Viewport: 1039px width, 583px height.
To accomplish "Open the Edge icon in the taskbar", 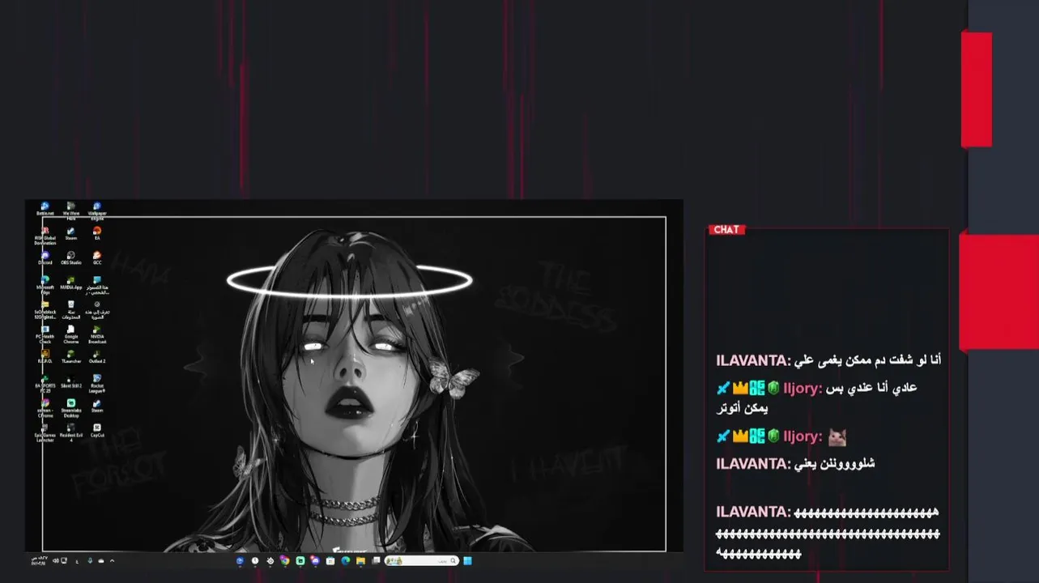I will (x=346, y=560).
